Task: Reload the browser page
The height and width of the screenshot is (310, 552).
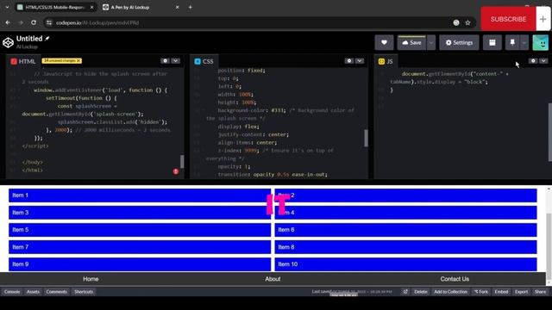Action: coord(34,22)
